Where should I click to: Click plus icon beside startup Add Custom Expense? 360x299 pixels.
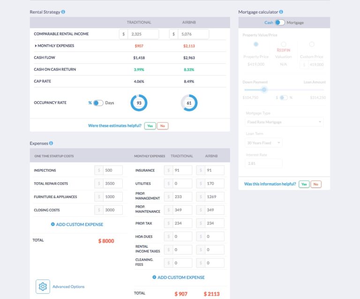(x=52, y=224)
